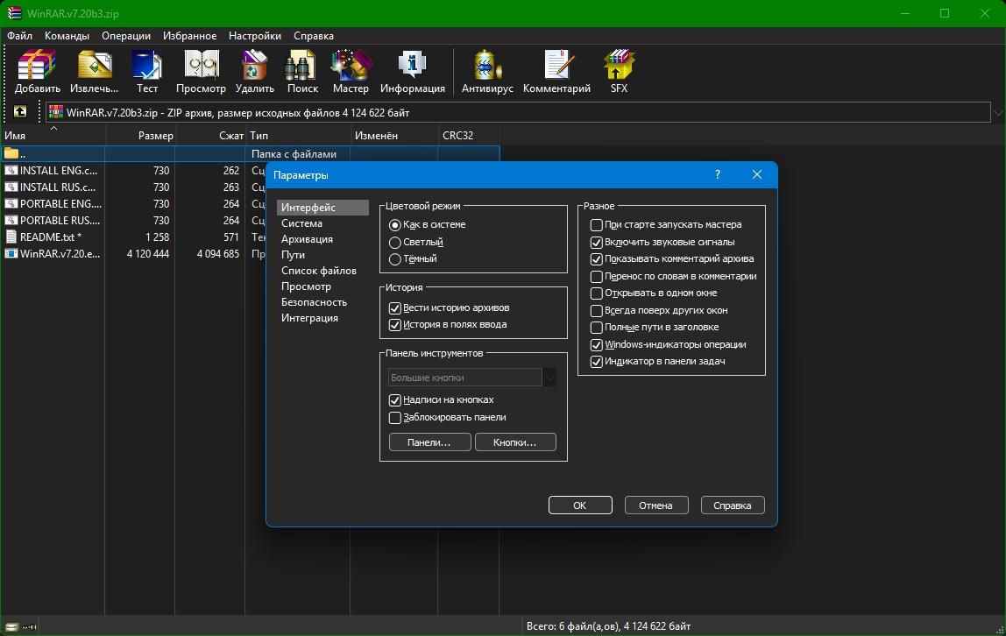Click the Извлечь (Extract) toolbar icon

pyautogui.click(x=94, y=71)
